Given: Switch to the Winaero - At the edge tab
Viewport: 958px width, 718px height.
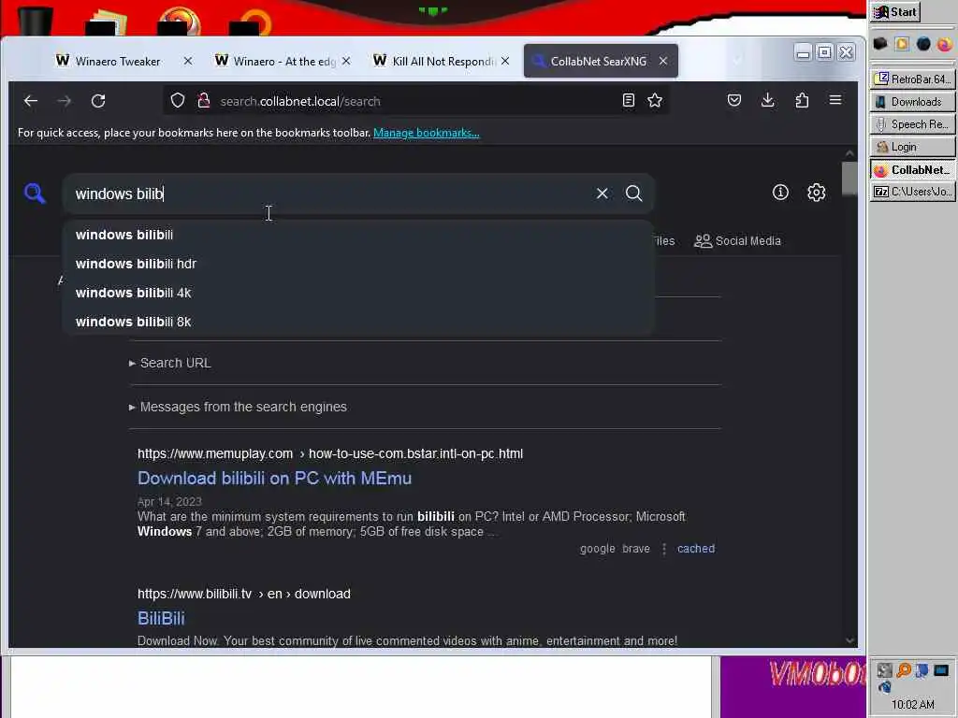Looking at the screenshot, I should [284, 61].
